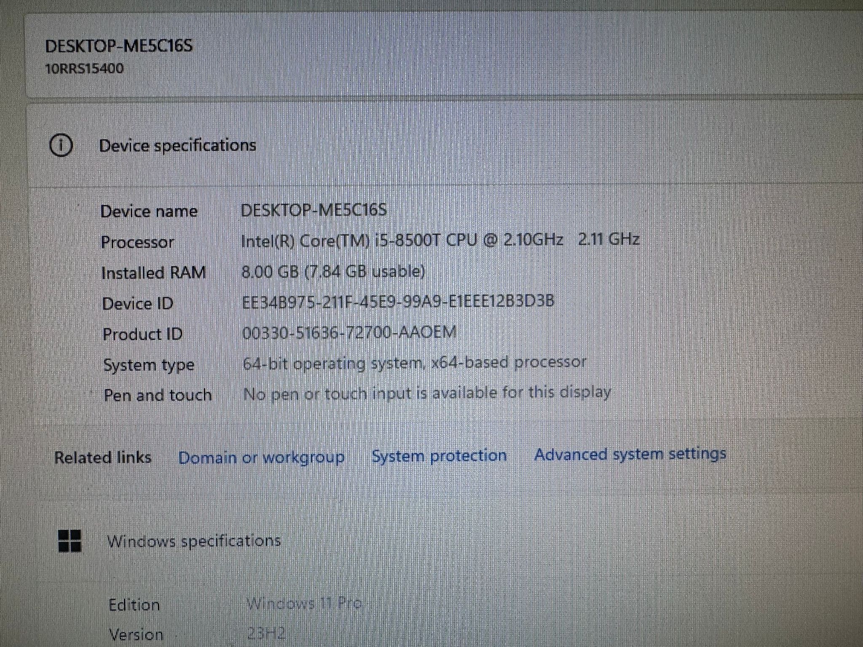This screenshot has width=863, height=647.
Task: Collapse the Device specifications section
Action: click(x=177, y=146)
